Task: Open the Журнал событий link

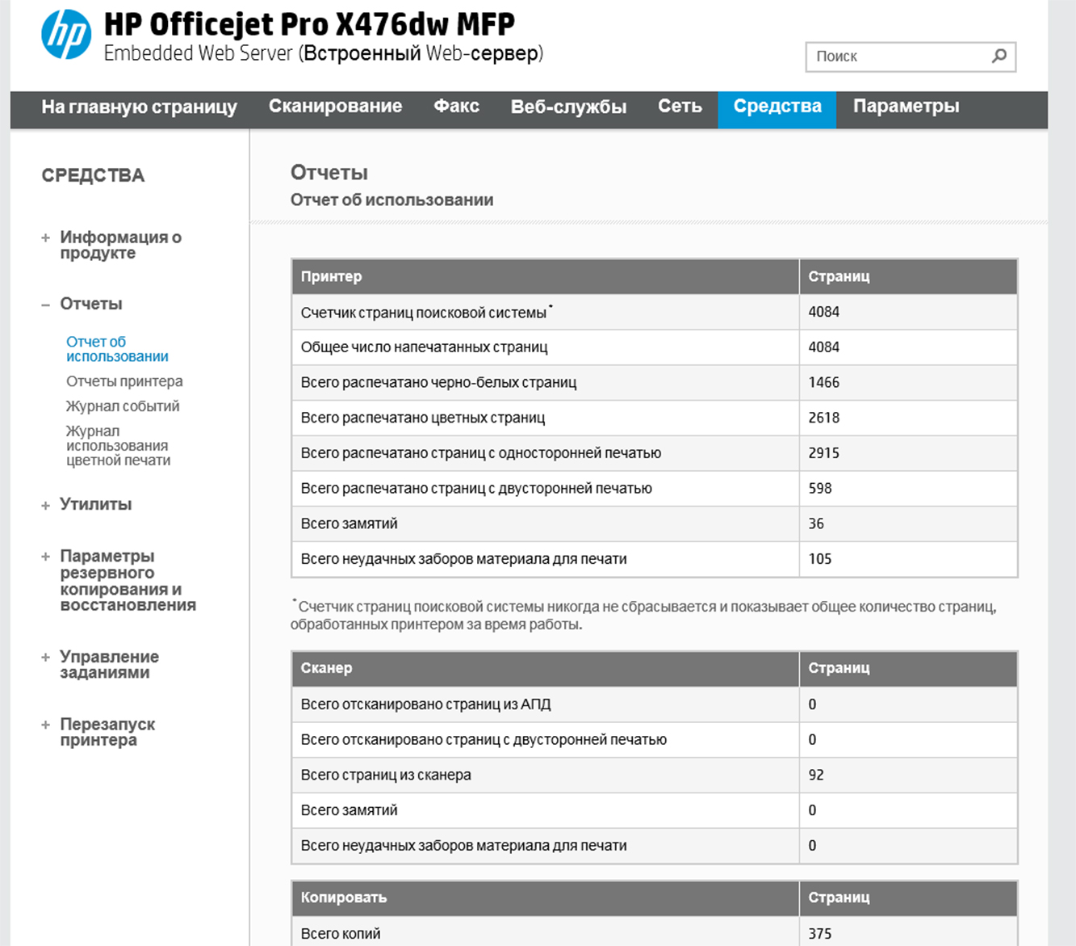Action: point(123,406)
